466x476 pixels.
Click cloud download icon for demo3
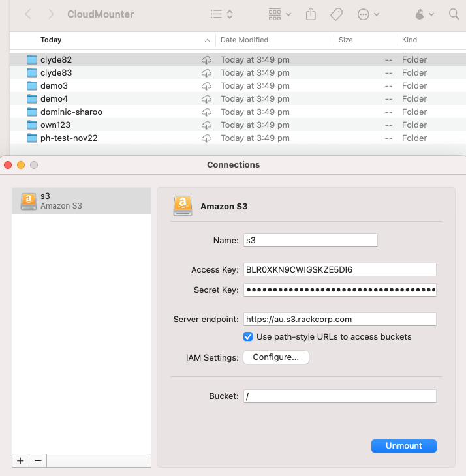coord(207,86)
